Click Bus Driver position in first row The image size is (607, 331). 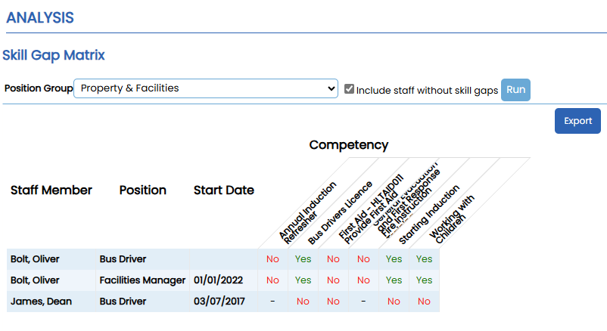coord(123,259)
